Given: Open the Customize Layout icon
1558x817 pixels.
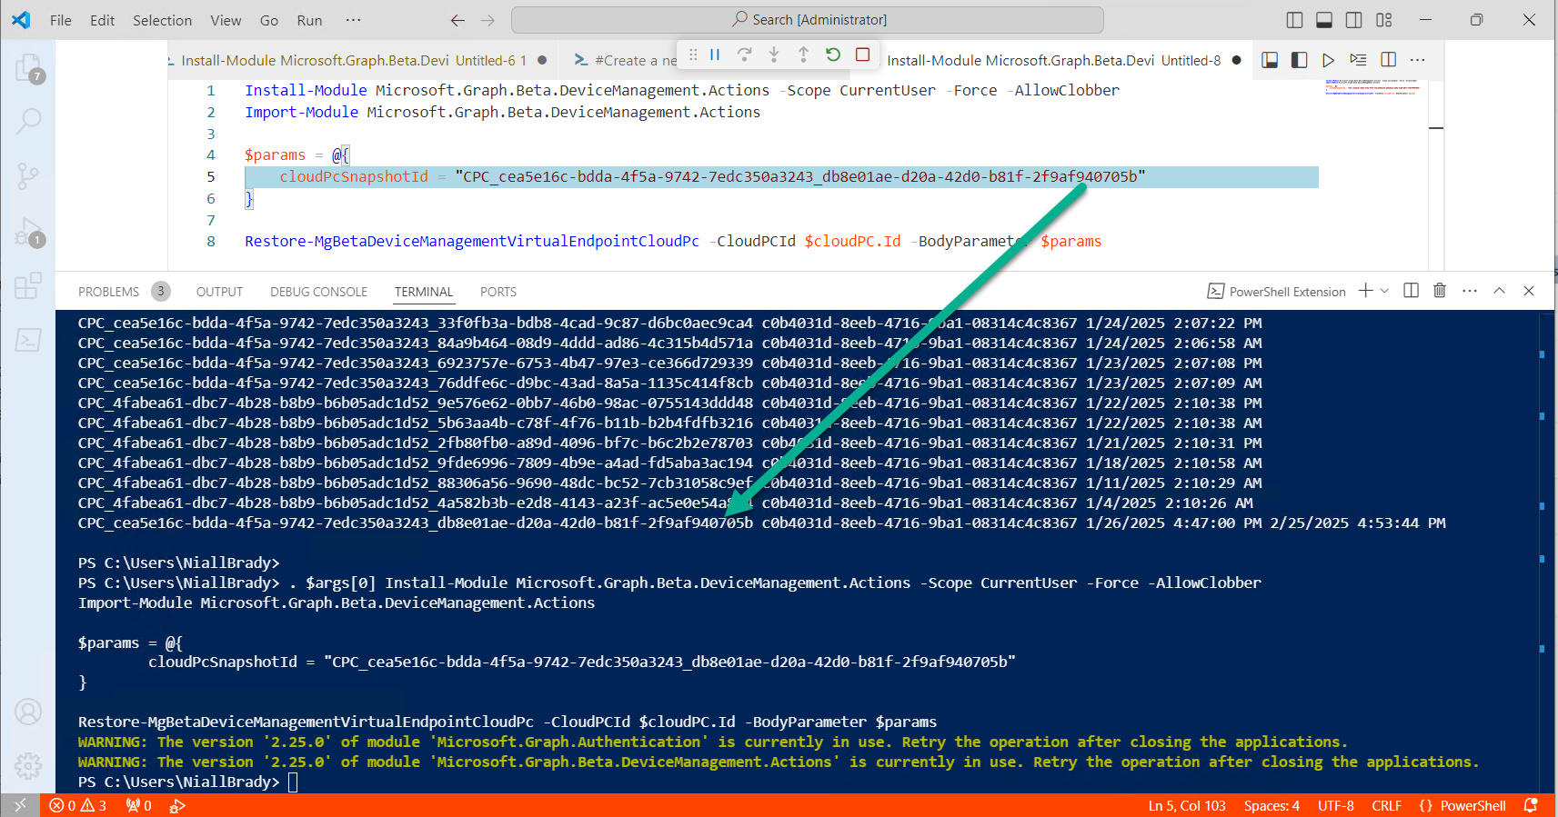Looking at the screenshot, I should point(1384,20).
